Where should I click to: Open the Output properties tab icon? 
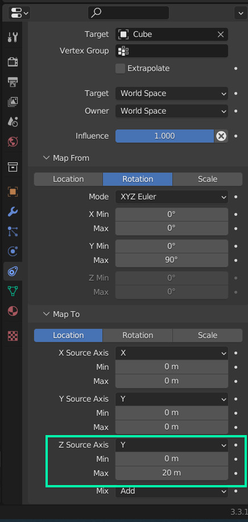pyautogui.click(x=13, y=82)
